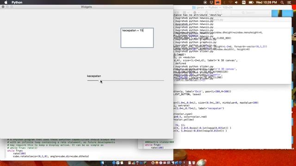Click the Terminal window title bar
296x166 pixels.
[x=233, y=7]
